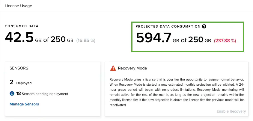Click the blue info icon beside pending sensors
The width and height of the screenshot is (253, 121).
tap(12, 94)
